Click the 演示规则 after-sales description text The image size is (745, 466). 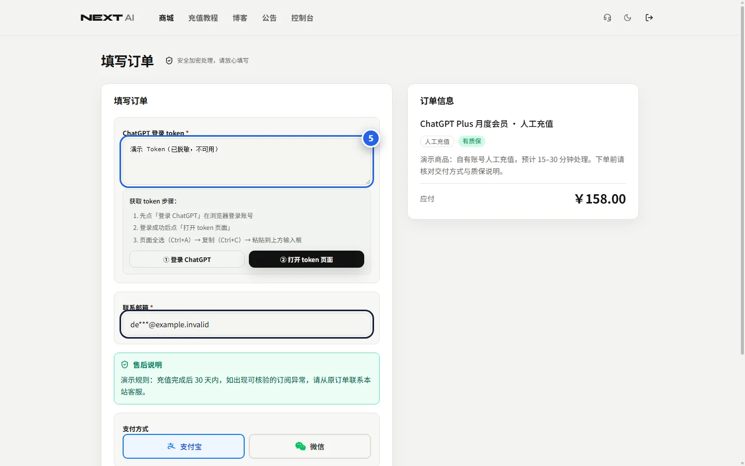pyautogui.click(x=246, y=386)
